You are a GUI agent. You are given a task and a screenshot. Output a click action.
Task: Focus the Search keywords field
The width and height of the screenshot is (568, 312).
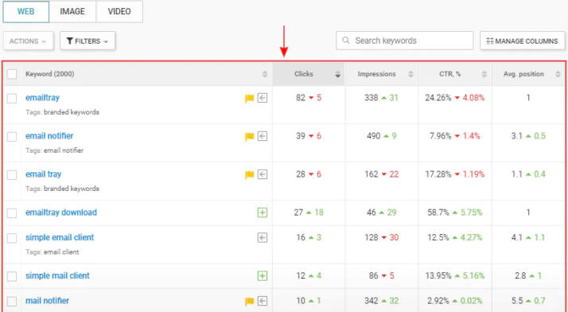coord(405,41)
